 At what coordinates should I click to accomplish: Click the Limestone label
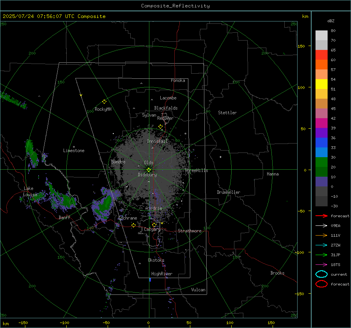[x=74, y=151]
